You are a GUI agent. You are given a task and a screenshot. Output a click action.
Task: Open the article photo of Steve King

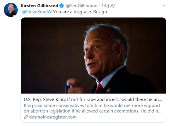pos(93,55)
